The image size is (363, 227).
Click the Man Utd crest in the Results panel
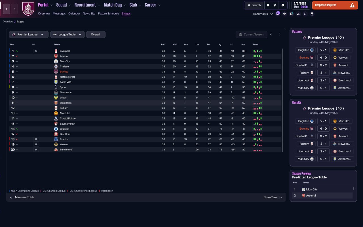coord(335,121)
